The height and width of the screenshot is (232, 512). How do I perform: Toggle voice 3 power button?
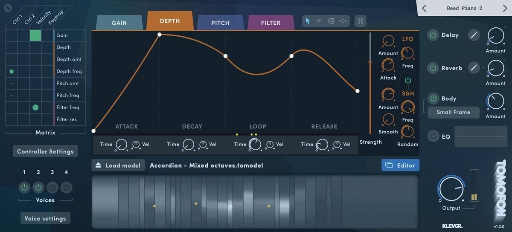click(52, 187)
